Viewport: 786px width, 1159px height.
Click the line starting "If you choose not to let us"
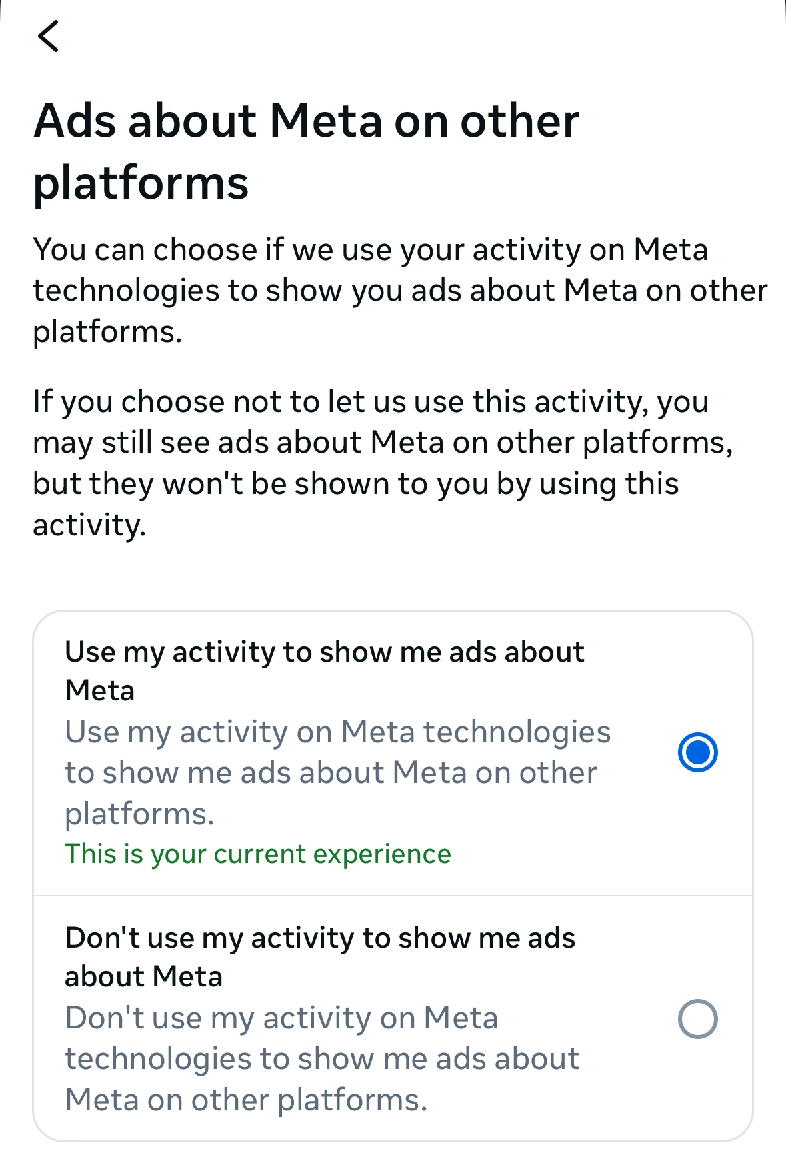(x=370, y=402)
